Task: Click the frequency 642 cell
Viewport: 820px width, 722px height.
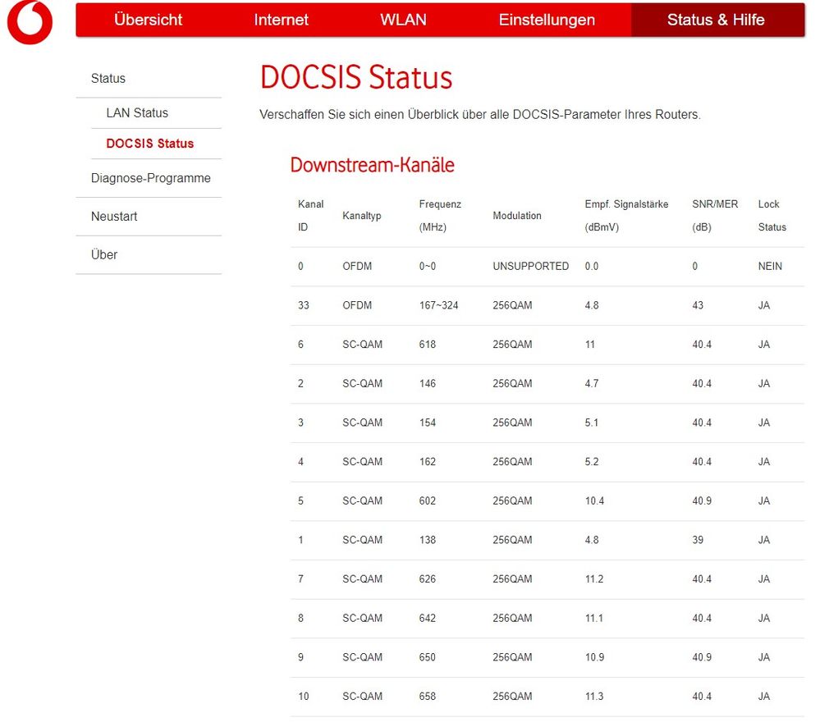Action: (x=428, y=619)
